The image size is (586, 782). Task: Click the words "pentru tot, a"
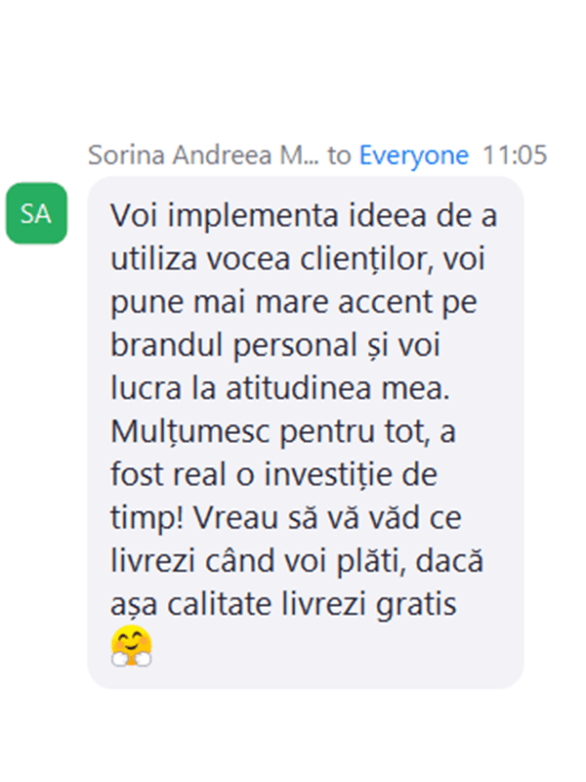(367, 432)
